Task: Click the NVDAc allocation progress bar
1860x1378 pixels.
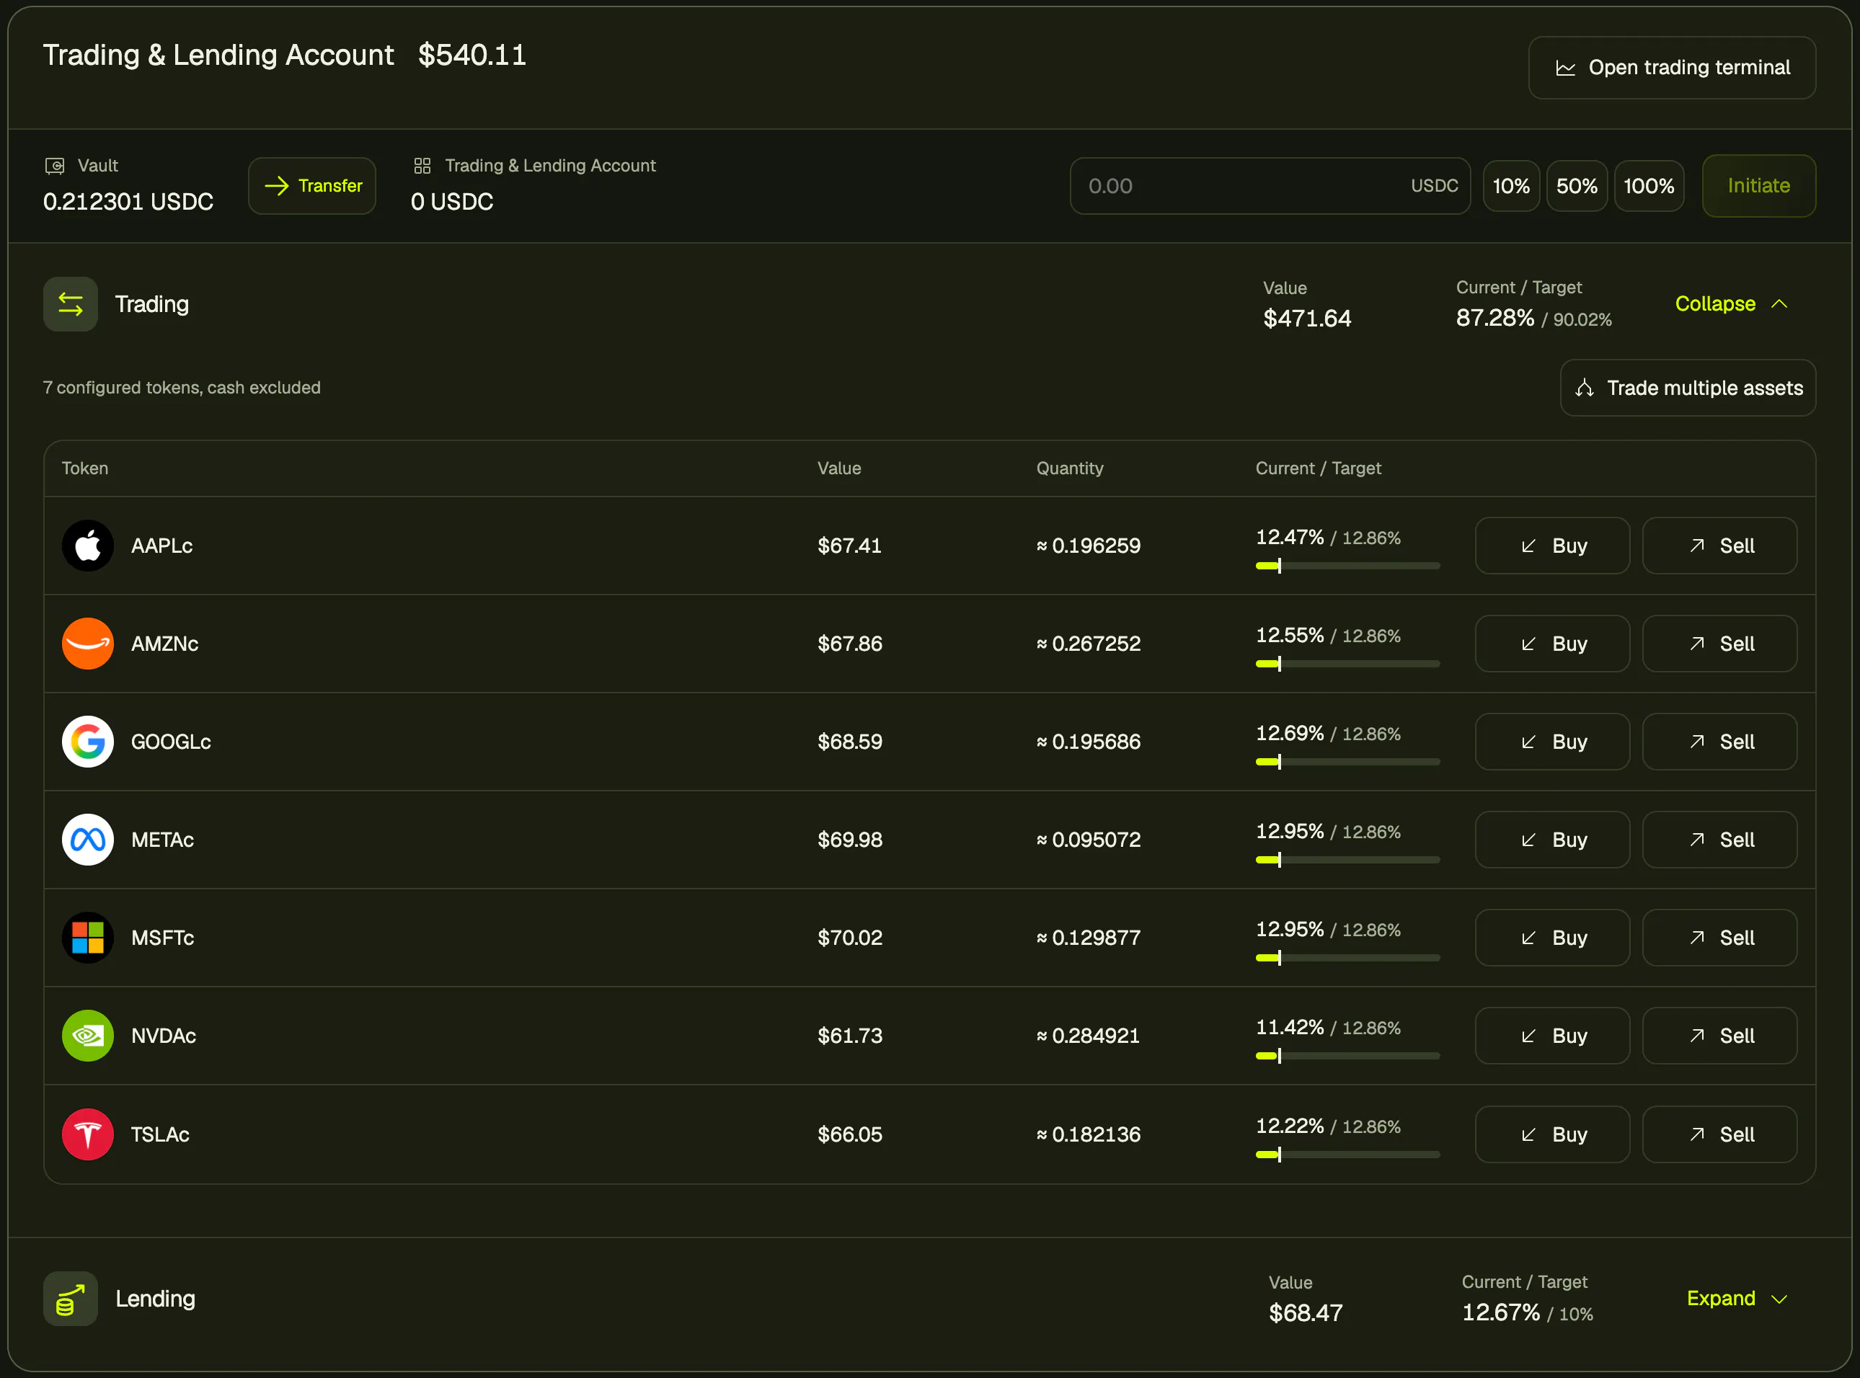Action: 1347,1056
